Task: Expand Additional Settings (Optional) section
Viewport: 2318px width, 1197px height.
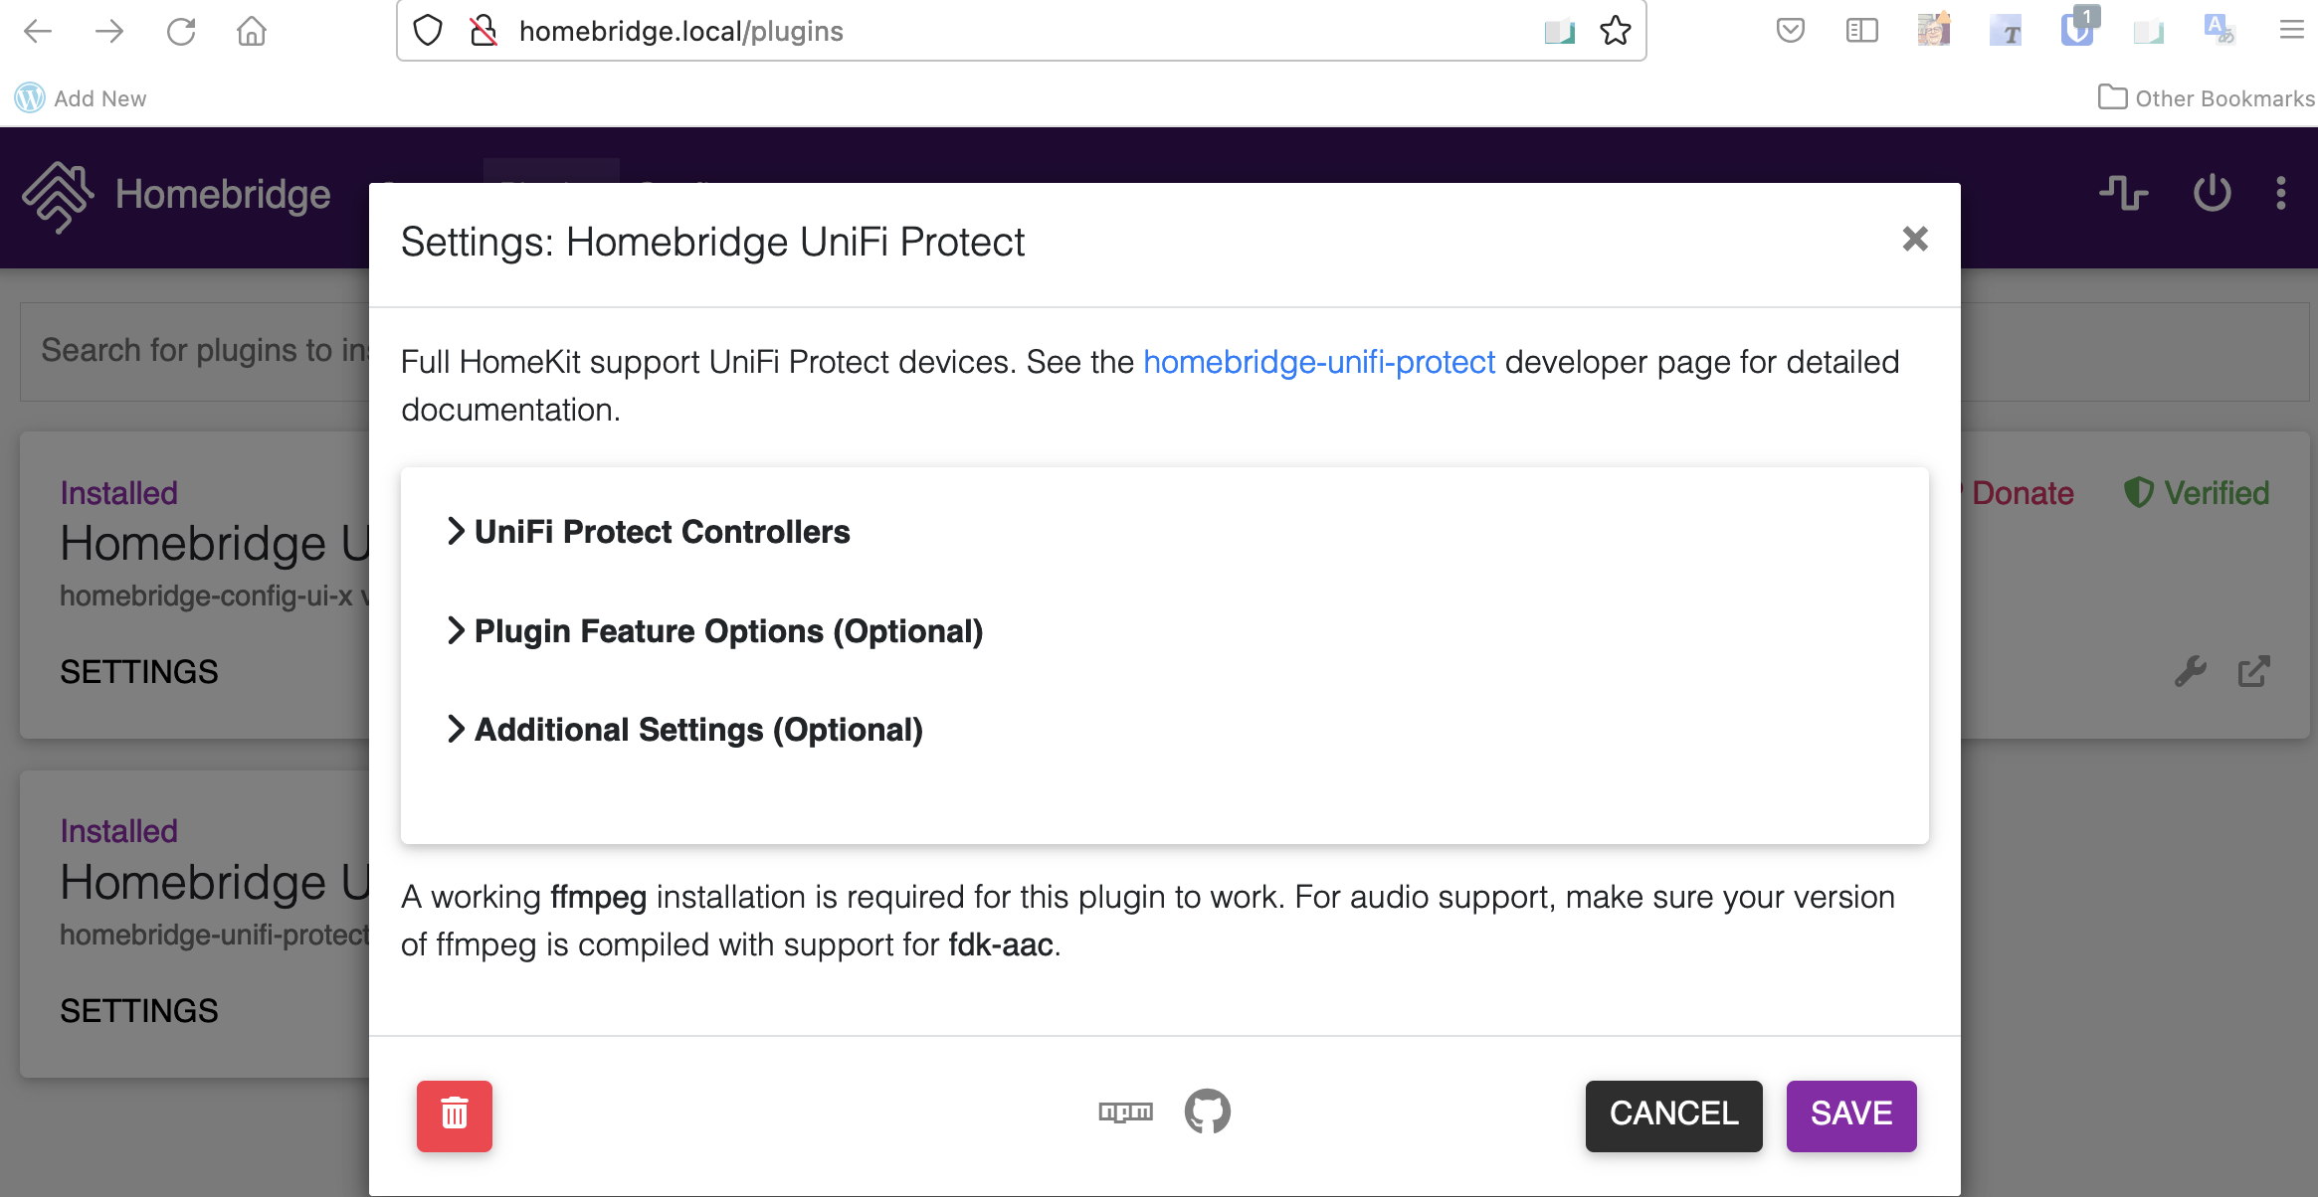Action: [x=696, y=730]
